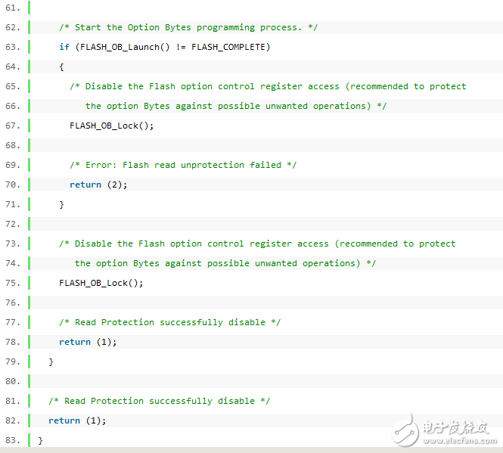
Task: Click the Read Protection comment on line 77
Action: (x=169, y=322)
